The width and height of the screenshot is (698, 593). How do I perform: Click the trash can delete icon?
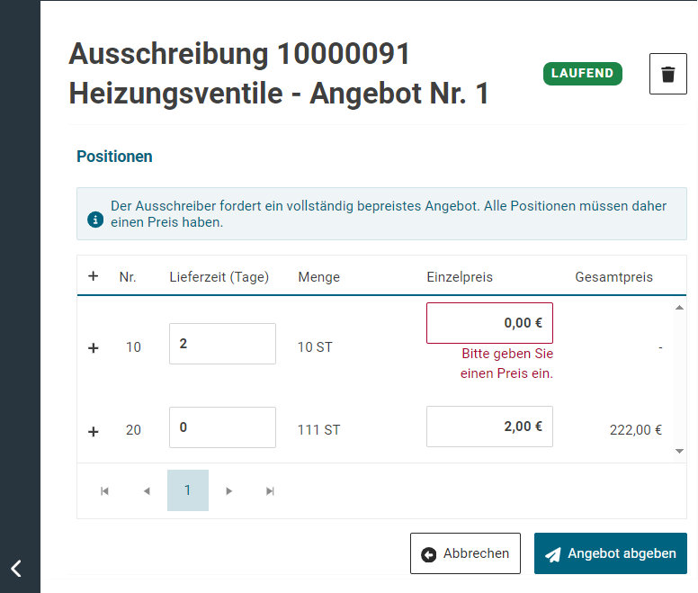point(667,74)
